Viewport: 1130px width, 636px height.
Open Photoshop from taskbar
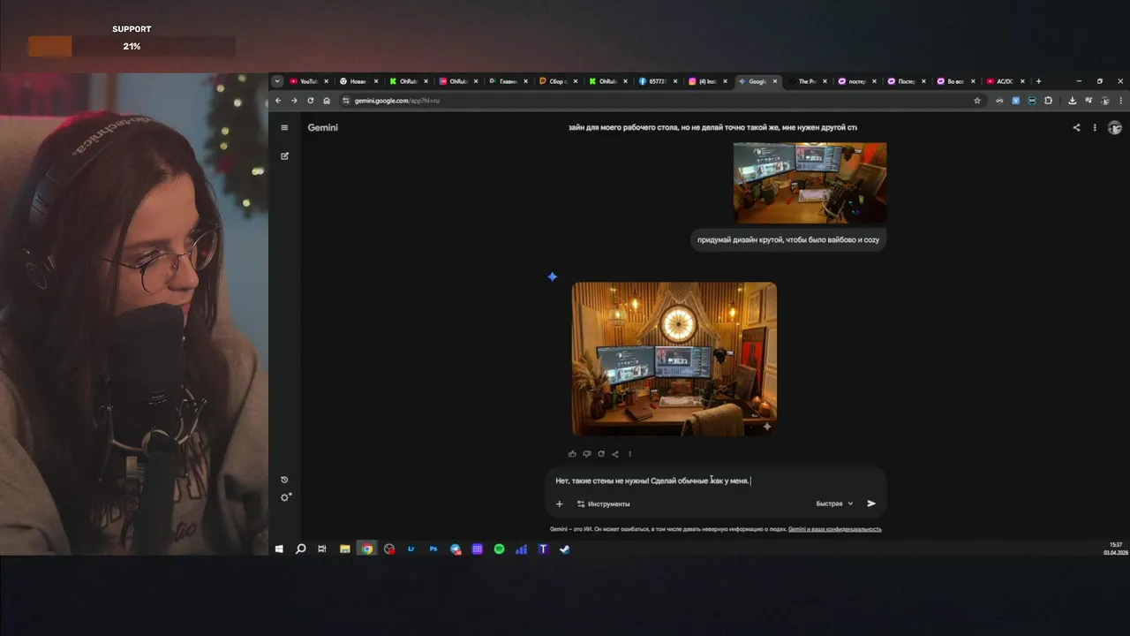pyautogui.click(x=433, y=549)
